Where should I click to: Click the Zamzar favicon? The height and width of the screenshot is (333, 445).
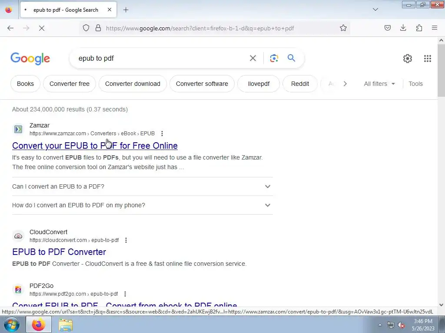coord(18,129)
